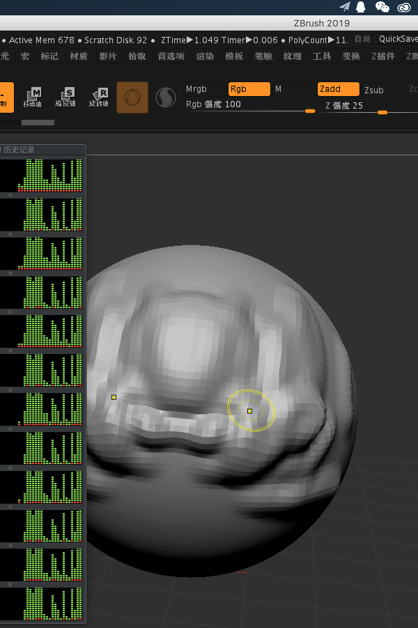This screenshot has width=418, height=628.
Task: Open the paper plane icon in the menu bar
Action: pos(345,7)
